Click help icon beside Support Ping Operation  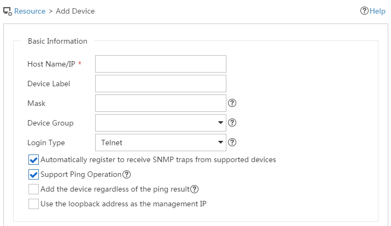pos(127,175)
